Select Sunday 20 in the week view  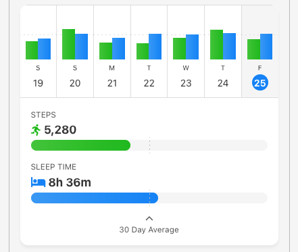click(75, 51)
